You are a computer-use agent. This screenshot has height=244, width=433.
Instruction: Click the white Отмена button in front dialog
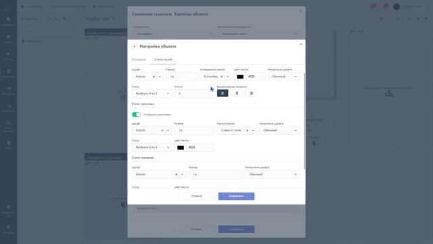(196, 196)
